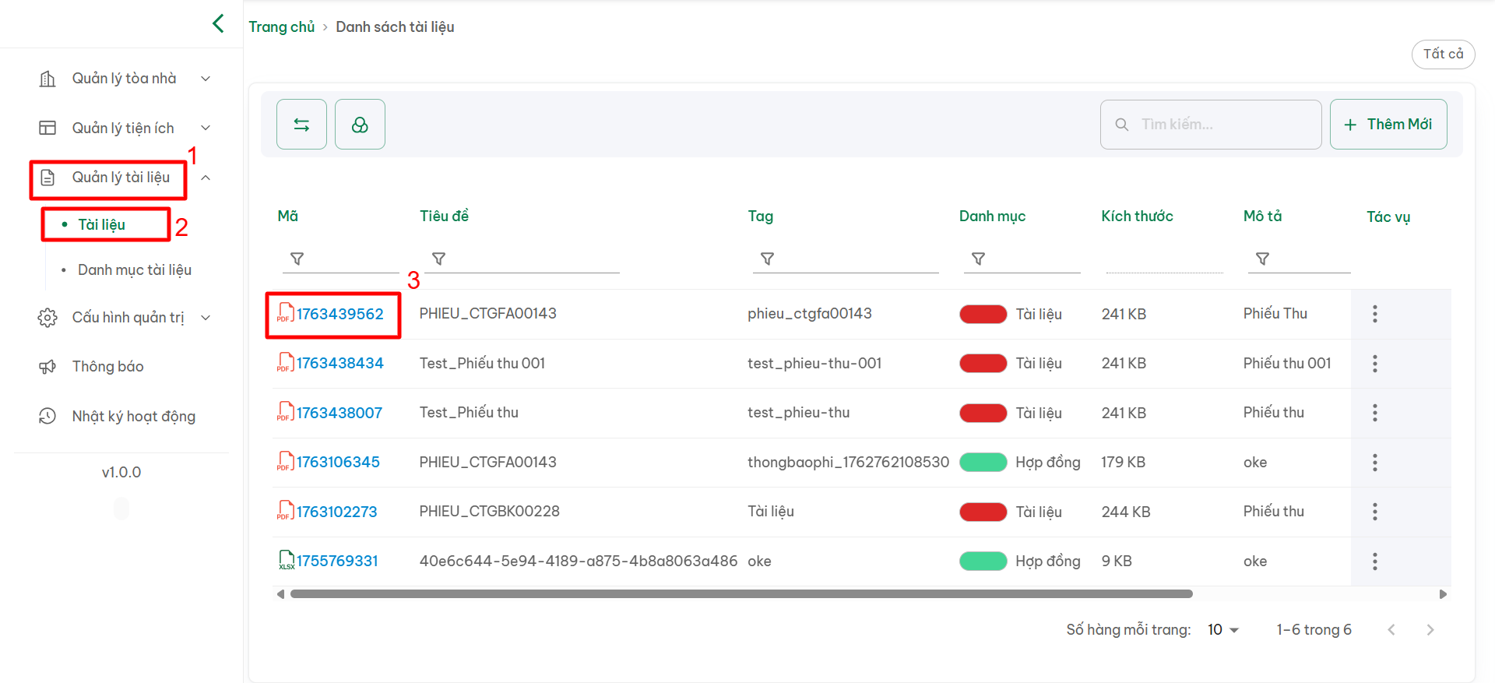Click the overlapping circles toolbar button
This screenshot has width=1495, height=683.
coord(360,125)
